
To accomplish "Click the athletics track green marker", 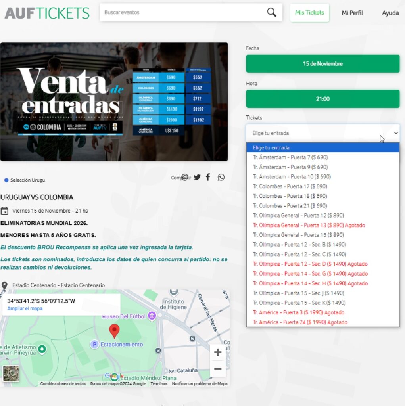I will click(42, 349).
